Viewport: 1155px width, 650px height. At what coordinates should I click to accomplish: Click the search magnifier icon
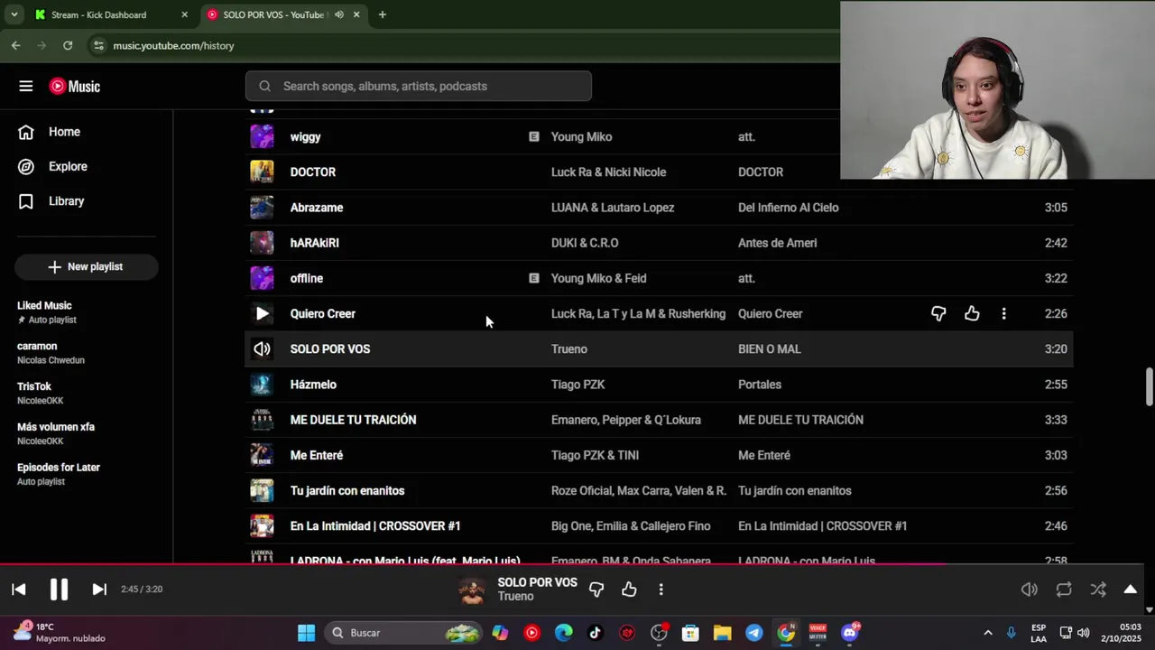click(x=264, y=86)
